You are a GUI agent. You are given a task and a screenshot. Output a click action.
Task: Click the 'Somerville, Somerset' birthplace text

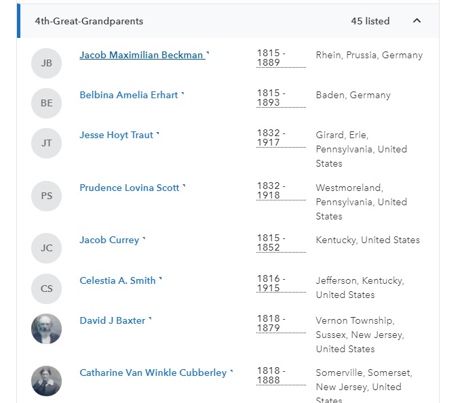click(x=364, y=385)
